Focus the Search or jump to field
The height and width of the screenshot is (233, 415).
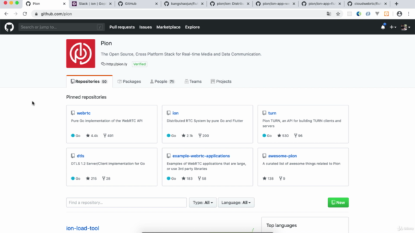pos(61,27)
